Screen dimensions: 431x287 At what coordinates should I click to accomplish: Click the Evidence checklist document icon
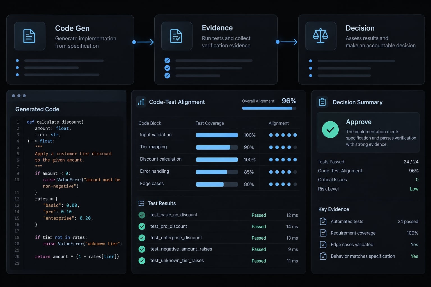tap(176, 36)
